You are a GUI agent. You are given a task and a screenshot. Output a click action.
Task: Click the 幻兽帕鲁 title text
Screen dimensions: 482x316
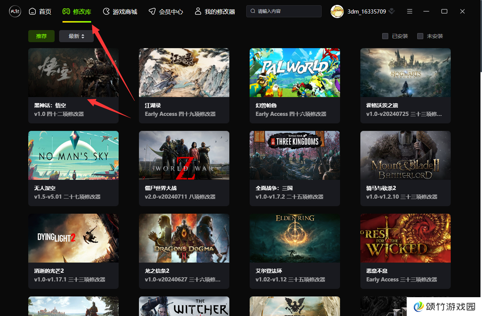[266, 105]
